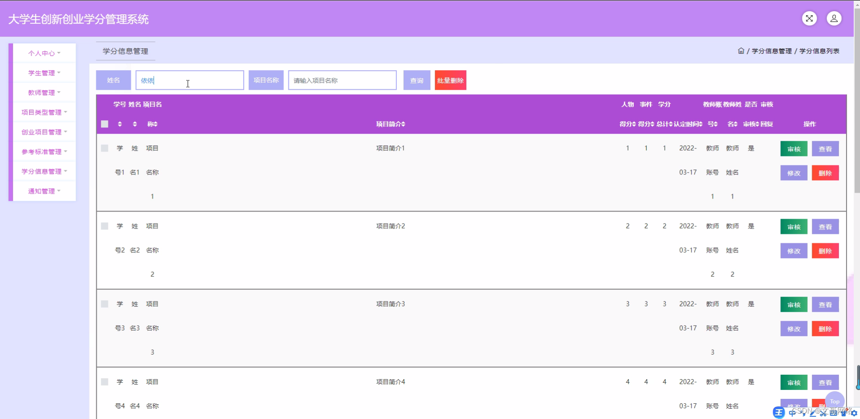This screenshot has height=419, width=860.
Task: Open IME scissors screenshot tool
Action: pos(823,413)
